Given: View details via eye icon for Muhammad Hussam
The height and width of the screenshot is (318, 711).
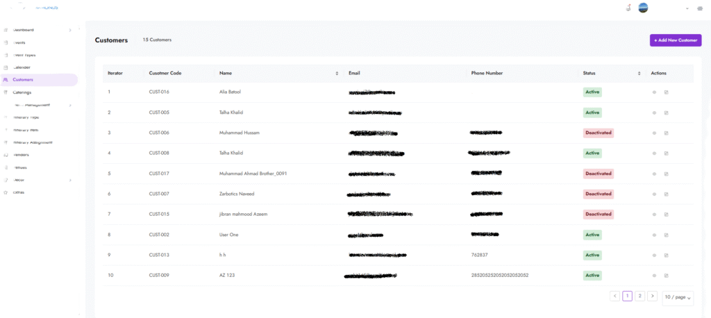Looking at the screenshot, I should 653,133.
